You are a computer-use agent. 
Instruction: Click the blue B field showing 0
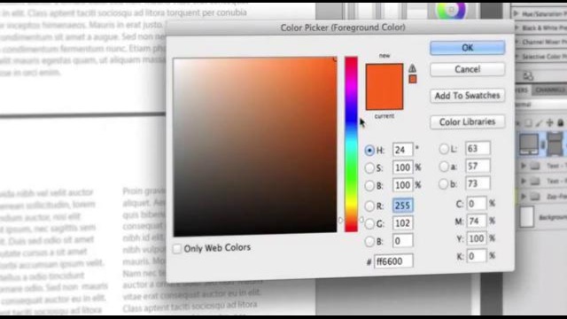point(402,241)
